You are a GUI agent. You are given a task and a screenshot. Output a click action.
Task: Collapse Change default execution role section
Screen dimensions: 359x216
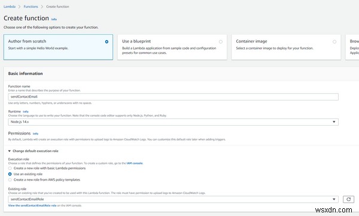[33, 151]
